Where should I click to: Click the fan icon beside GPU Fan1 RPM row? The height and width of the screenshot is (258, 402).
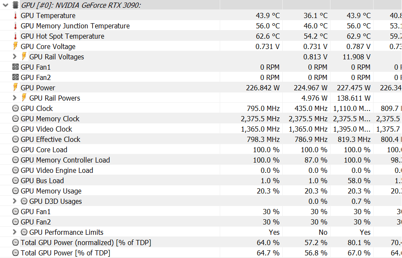tap(16, 67)
